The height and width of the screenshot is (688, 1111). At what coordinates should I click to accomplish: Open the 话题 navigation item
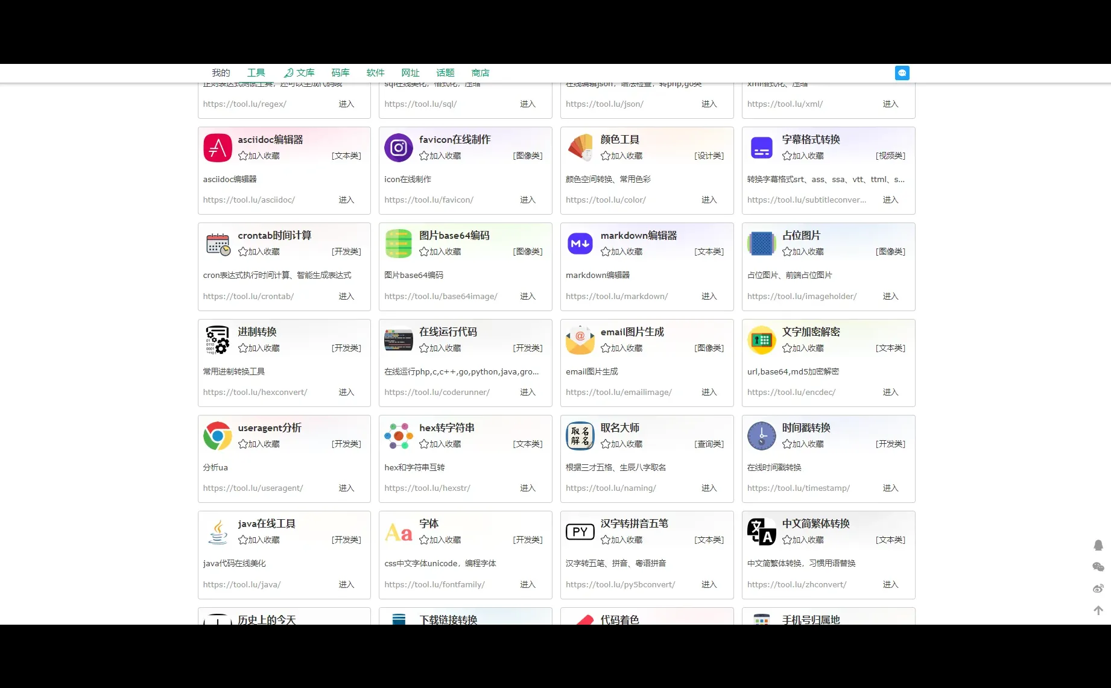(446, 73)
